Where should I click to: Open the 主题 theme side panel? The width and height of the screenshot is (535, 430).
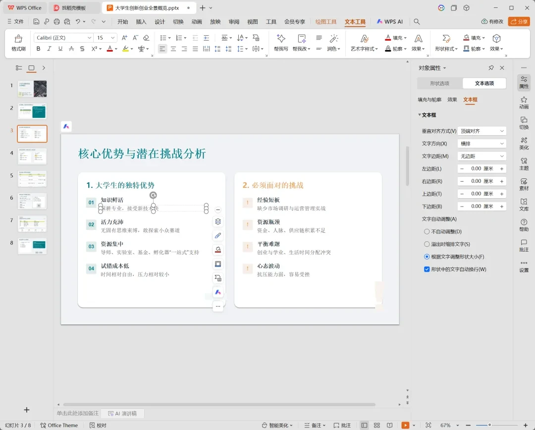(524, 164)
